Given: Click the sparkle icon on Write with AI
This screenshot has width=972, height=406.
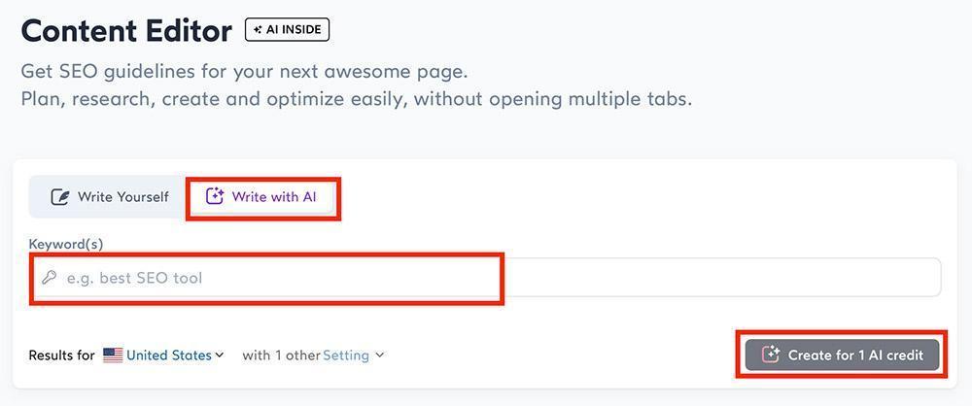Looking at the screenshot, I should (215, 197).
